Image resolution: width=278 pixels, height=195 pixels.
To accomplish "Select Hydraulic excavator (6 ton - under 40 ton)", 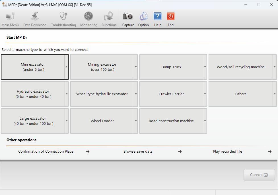I will [33, 94].
